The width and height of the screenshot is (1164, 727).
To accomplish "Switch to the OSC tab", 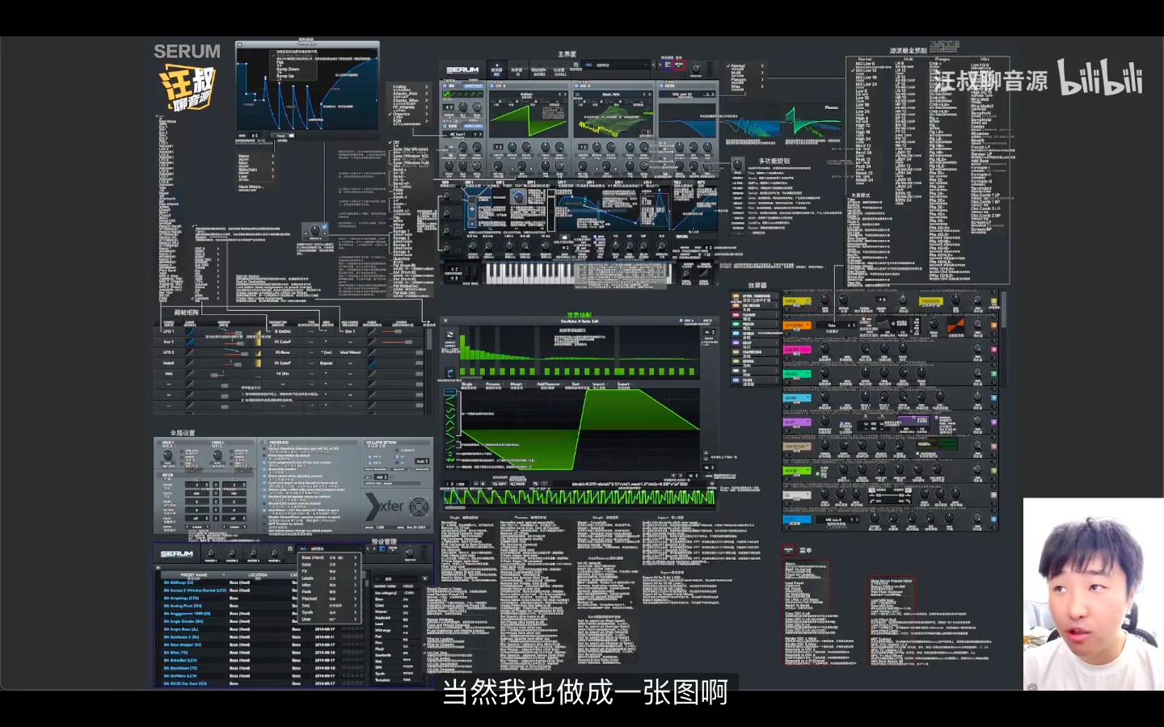I will (x=497, y=70).
